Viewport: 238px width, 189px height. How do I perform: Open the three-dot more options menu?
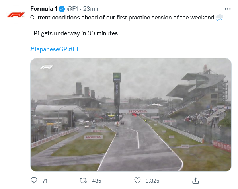228,9
